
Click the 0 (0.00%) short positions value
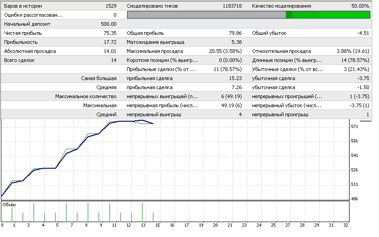230,61
